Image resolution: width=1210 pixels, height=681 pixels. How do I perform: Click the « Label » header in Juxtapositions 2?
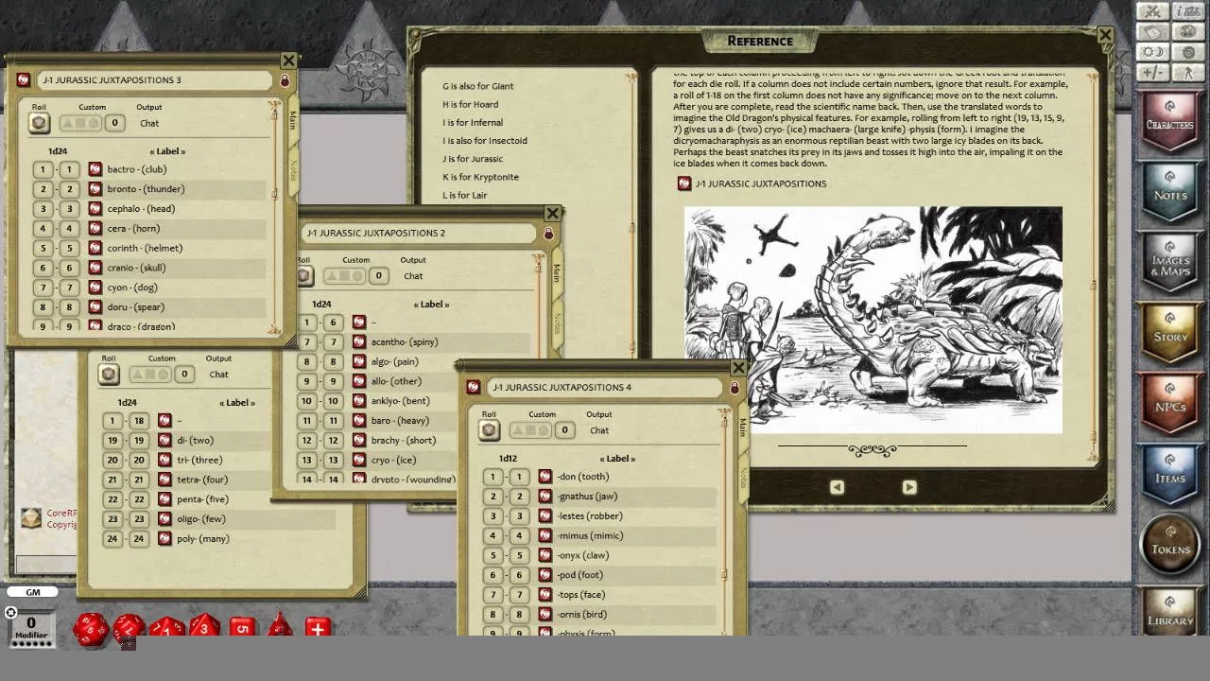(431, 305)
